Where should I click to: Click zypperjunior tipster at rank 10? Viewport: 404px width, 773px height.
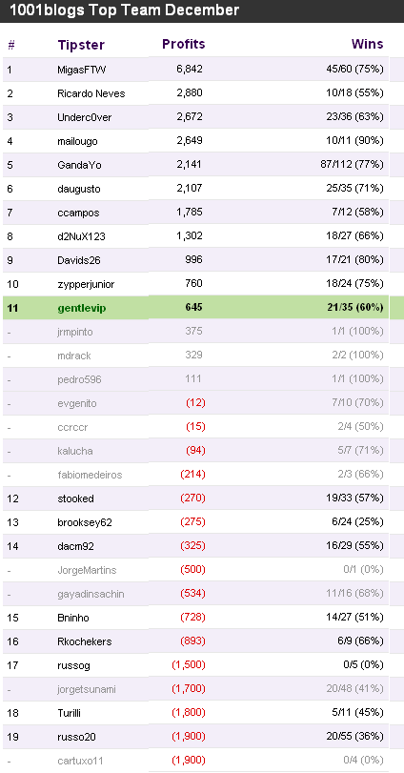(86, 284)
